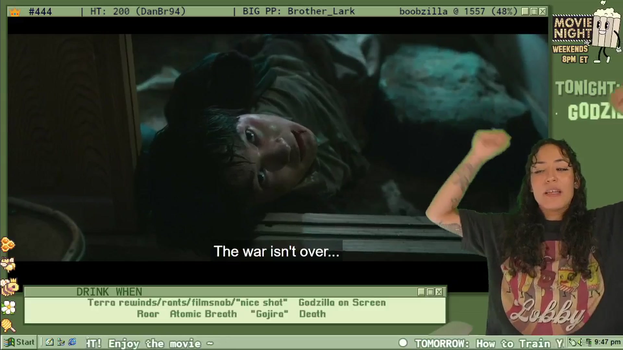Click boobzilla @ 1557 (48%) status

pyautogui.click(x=458, y=12)
